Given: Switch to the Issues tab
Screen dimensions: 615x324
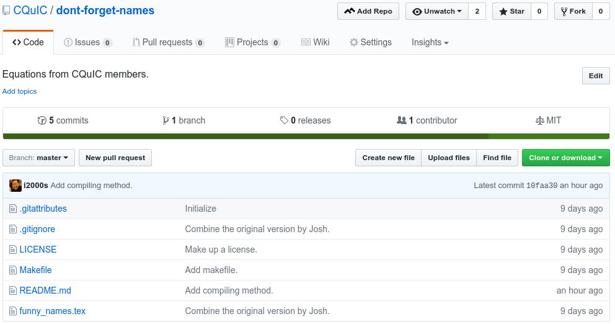Looking at the screenshot, I should (88, 42).
